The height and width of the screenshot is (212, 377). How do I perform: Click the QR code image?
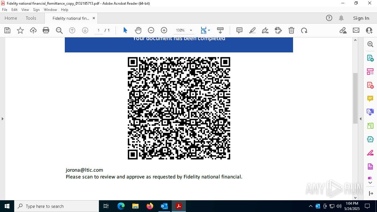[179, 108]
